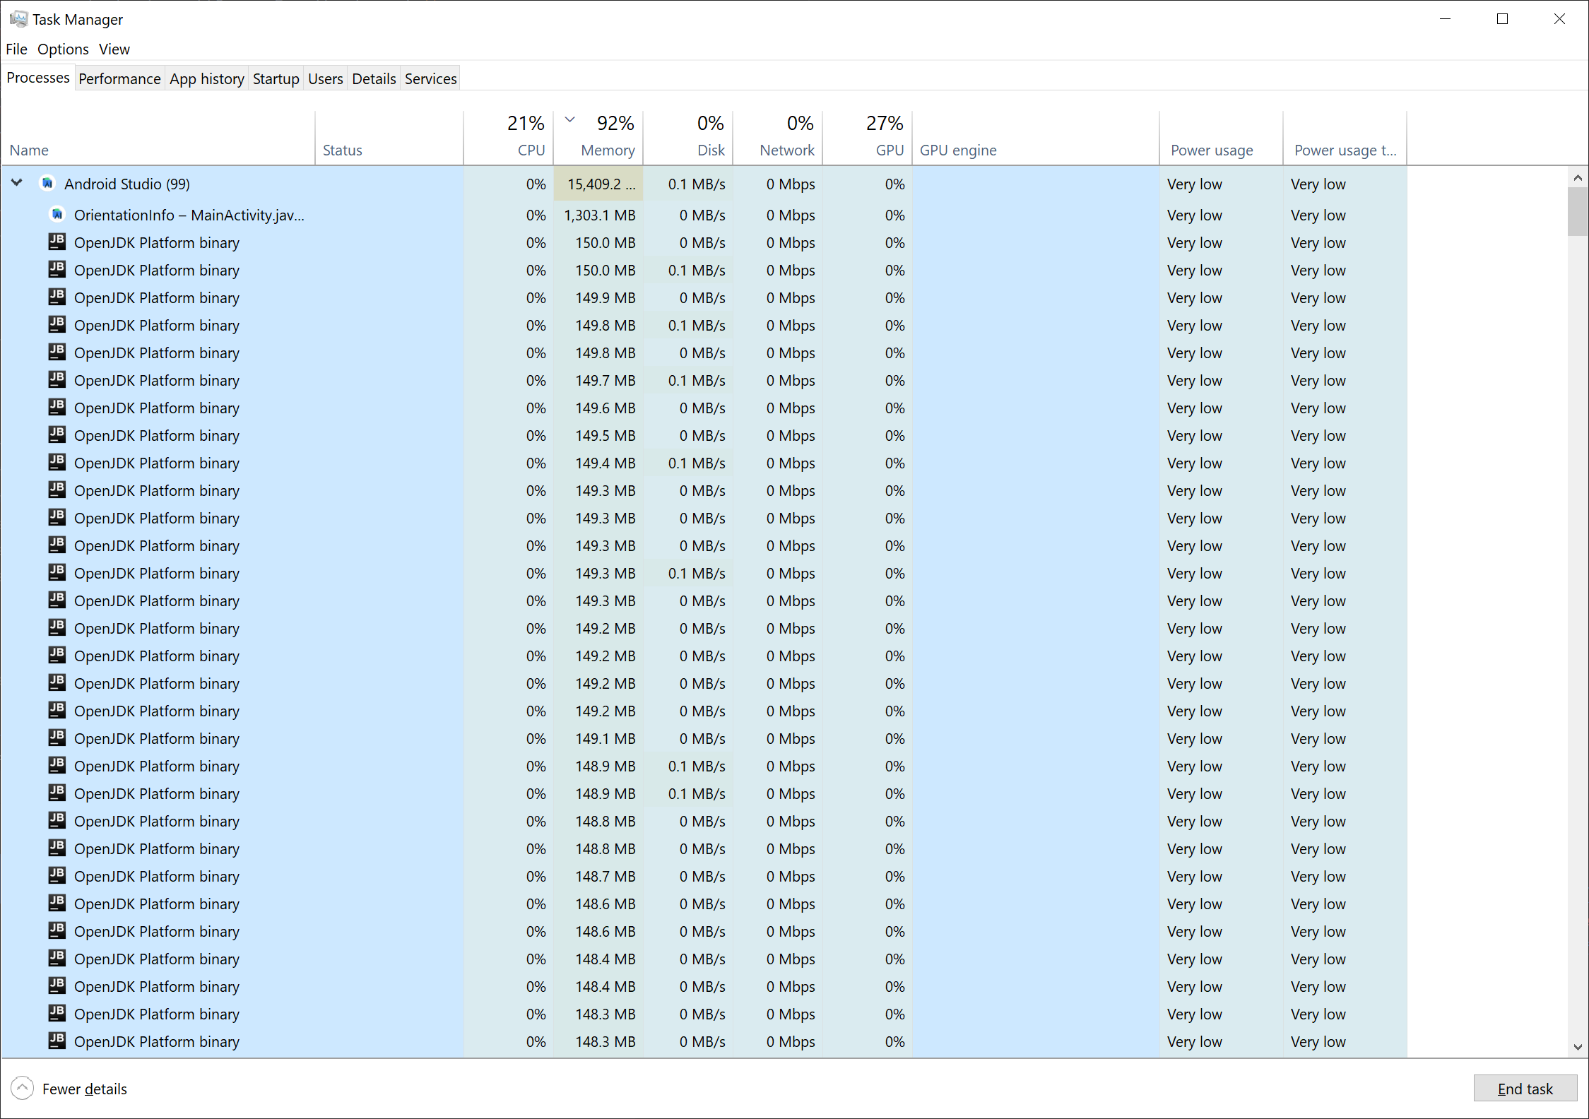Select the Processes tab
Image resolution: width=1589 pixels, height=1119 pixels.
click(38, 78)
